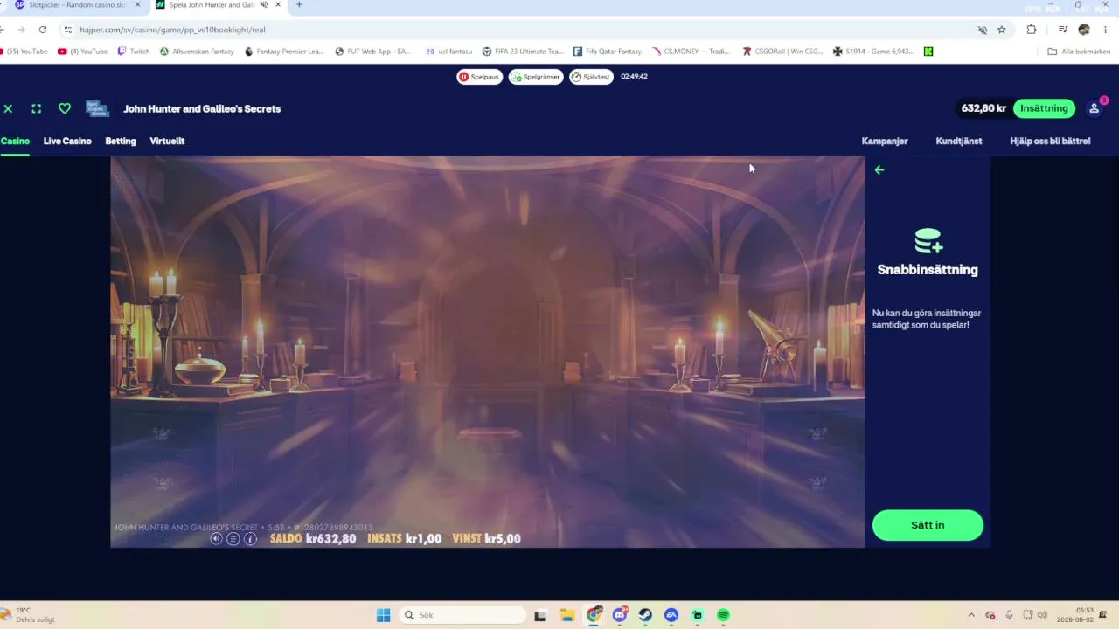Click the green Insättning deposit button
Screen dimensions: 1119x629
coord(1044,108)
